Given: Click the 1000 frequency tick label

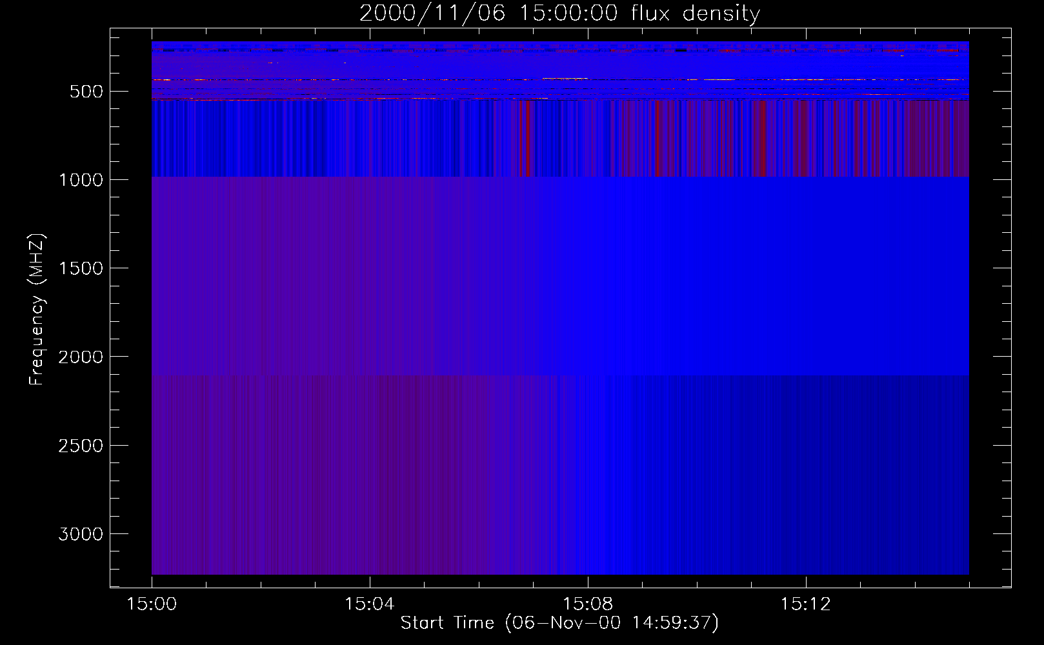Looking at the screenshot, I should pos(81,180).
